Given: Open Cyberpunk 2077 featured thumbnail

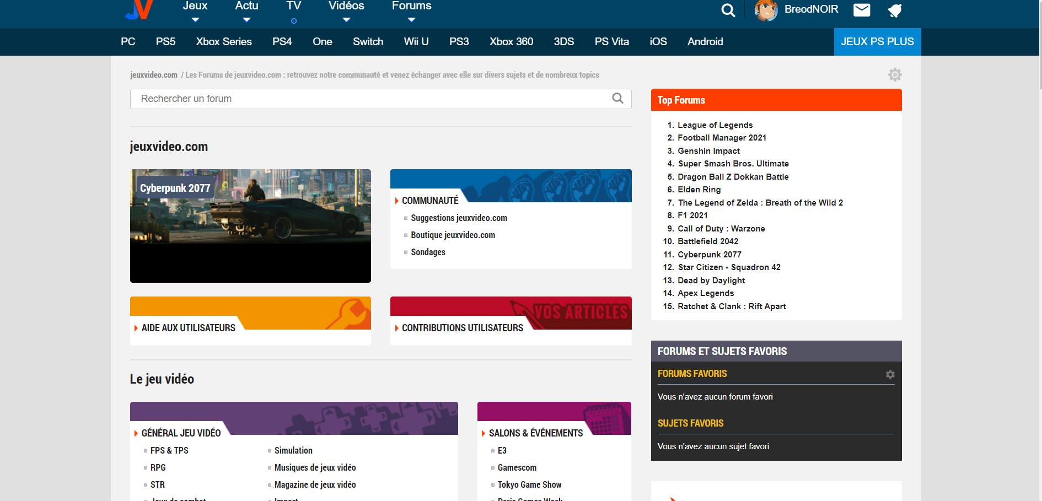Looking at the screenshot, I should [250, 226].
